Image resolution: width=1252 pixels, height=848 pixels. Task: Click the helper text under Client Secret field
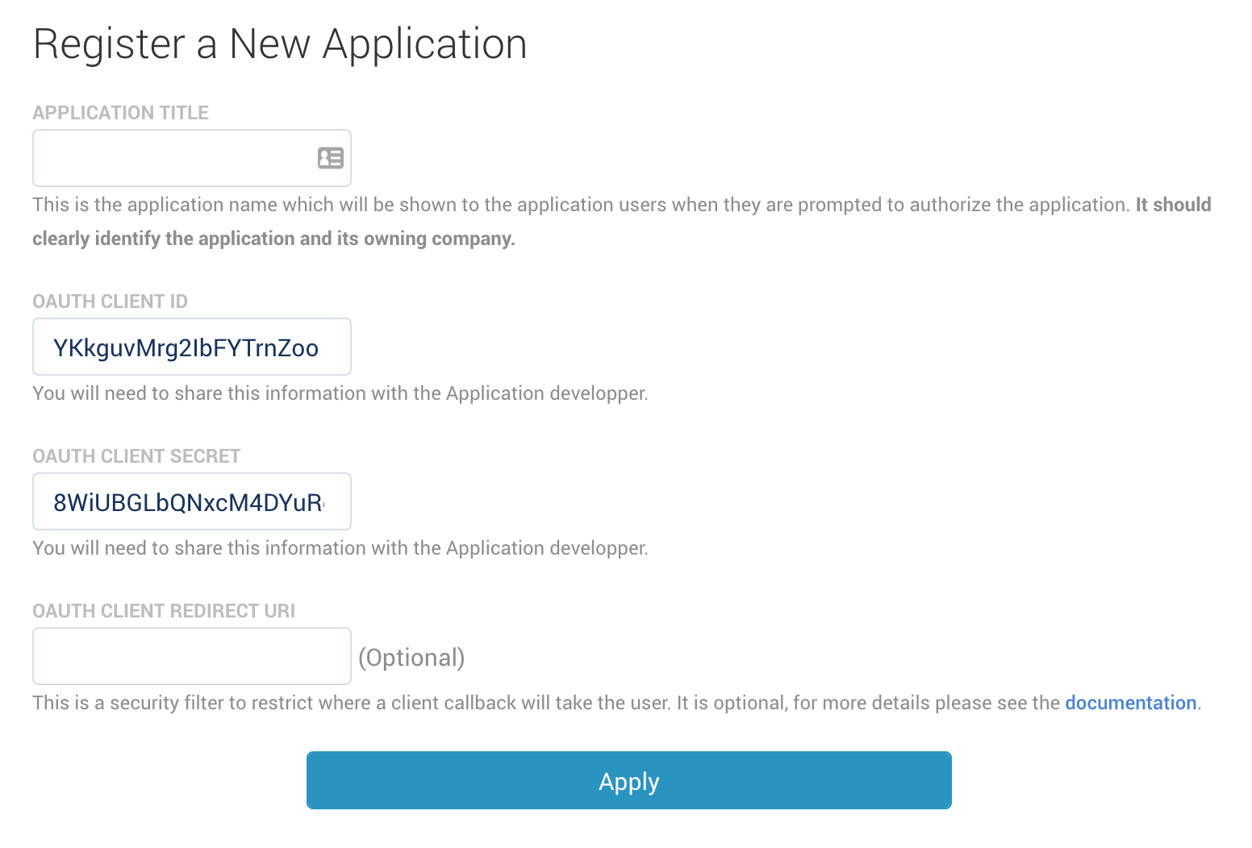coord(340,548)
